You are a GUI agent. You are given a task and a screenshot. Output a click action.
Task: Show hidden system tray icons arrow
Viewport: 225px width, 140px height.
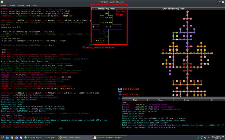coord(209,137)
